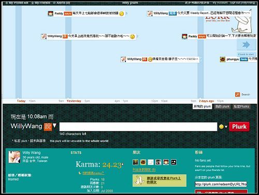Switch to the 我的 plurk tab

click(x=222, y=106)
